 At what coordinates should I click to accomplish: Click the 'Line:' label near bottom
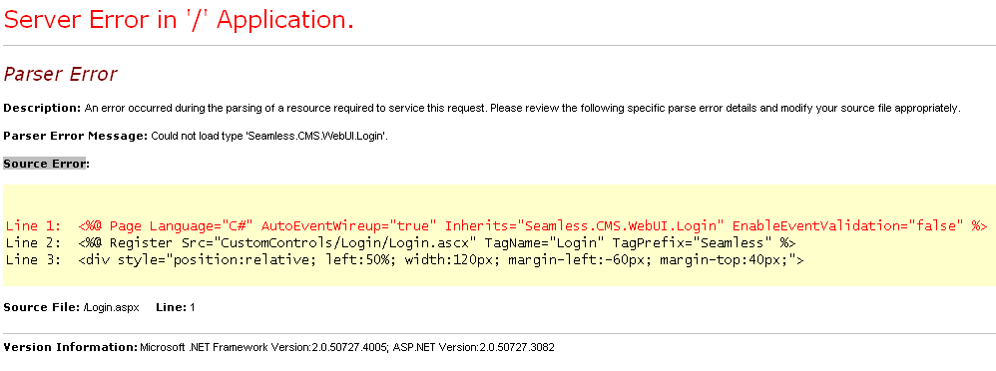click(172, 307)
